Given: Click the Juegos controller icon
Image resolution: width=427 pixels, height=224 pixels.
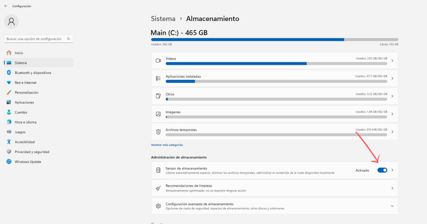Looking at the screenshot, I should [x=9, y=132].
